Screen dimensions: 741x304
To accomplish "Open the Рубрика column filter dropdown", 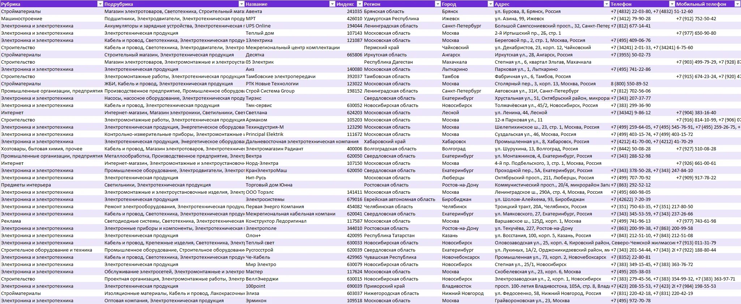I will click(x=100, y=4).
